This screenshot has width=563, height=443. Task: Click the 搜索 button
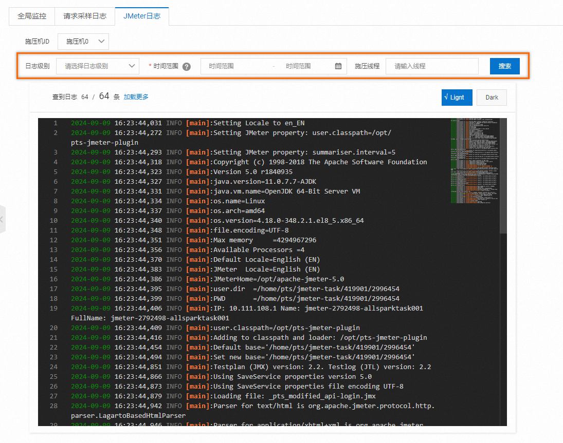[504, 66]
